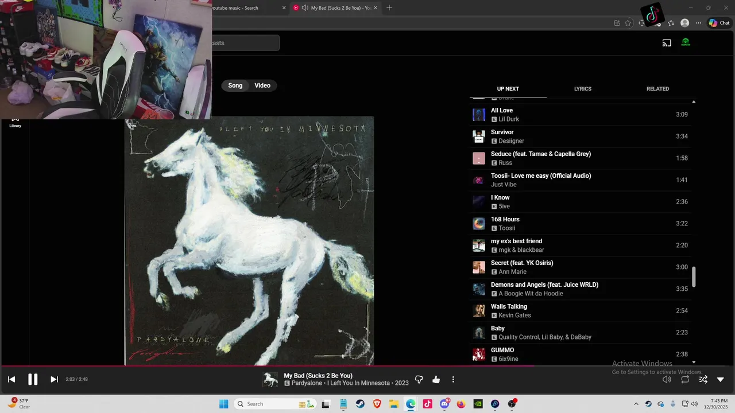Click the queue scroll-down arrow

click(694, 362)
